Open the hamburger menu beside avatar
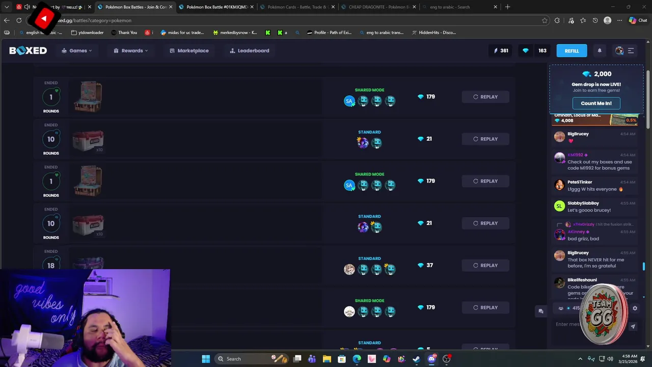 pos(631,50)
